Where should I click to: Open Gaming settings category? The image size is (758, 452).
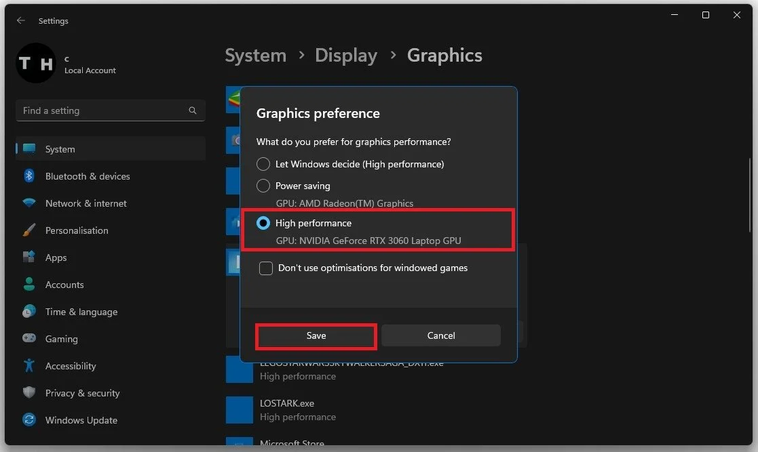(111, 338)
